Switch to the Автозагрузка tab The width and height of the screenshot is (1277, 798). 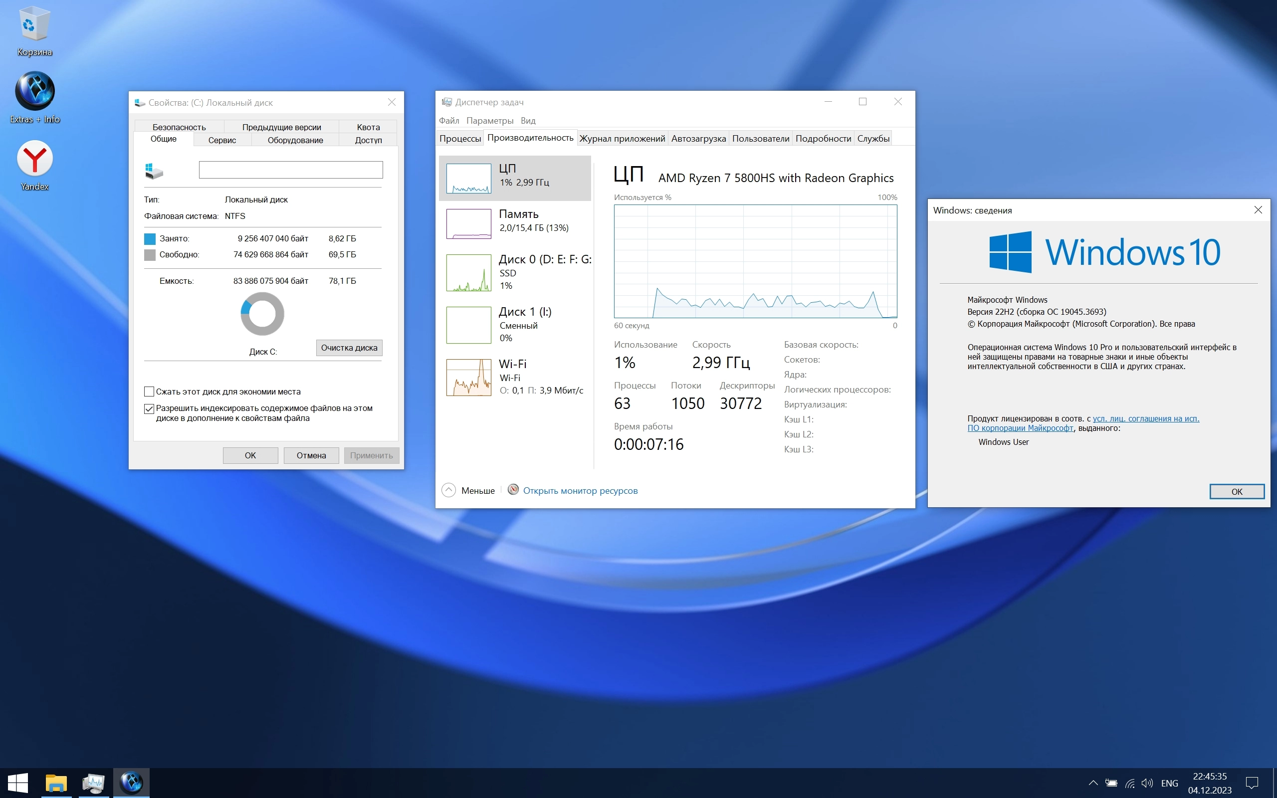point(698,138)
